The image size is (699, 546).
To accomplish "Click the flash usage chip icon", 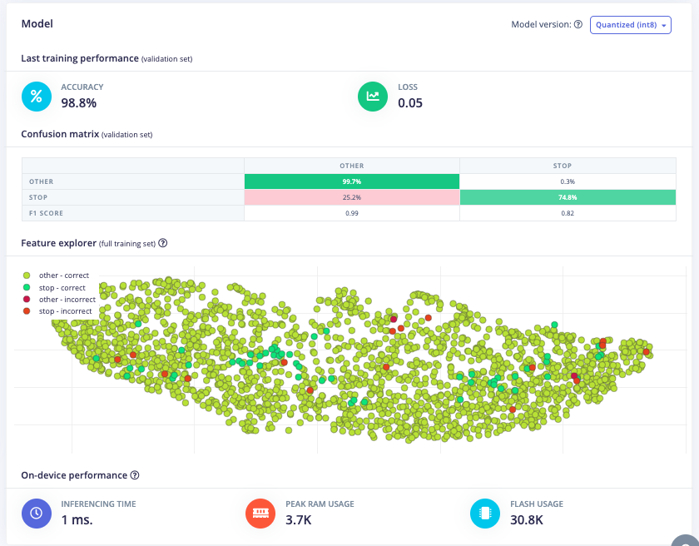I will 484,514.
